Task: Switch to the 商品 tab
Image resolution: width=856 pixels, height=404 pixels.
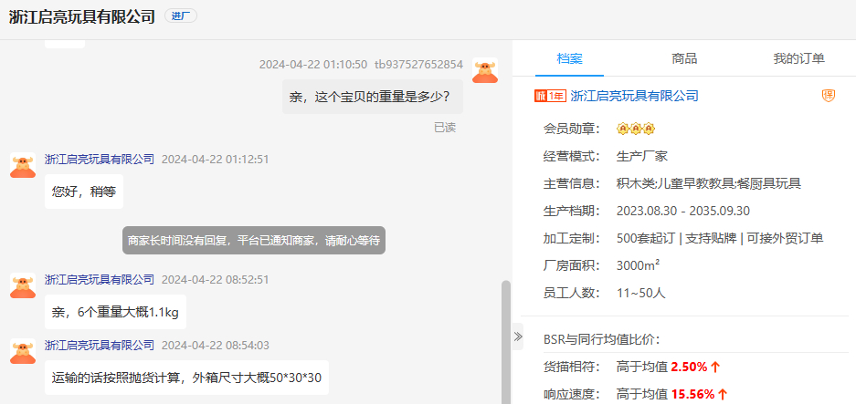Action: (x=684, y=59)
